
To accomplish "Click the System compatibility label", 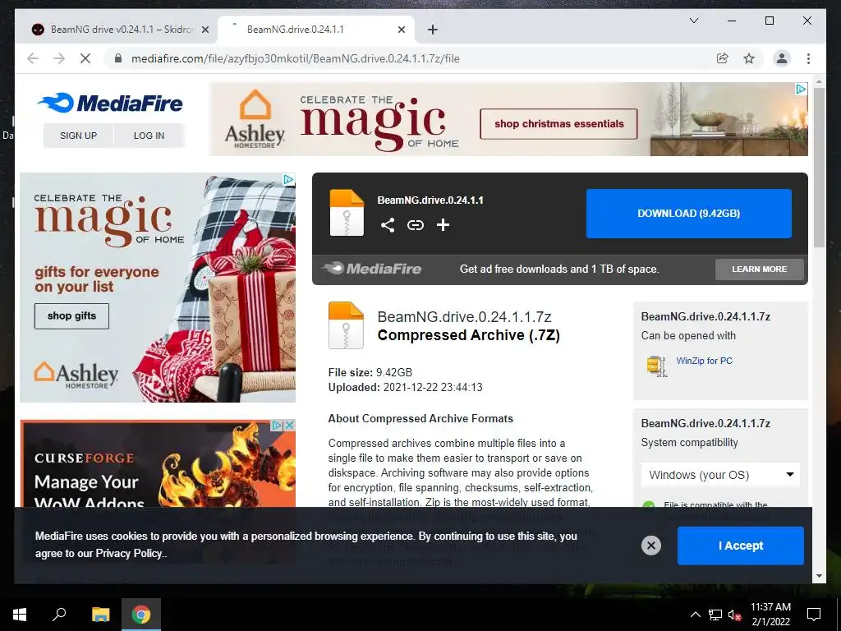I will (689, 443).
